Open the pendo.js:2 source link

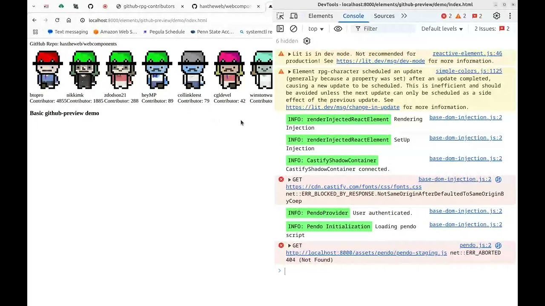(475, 245)
